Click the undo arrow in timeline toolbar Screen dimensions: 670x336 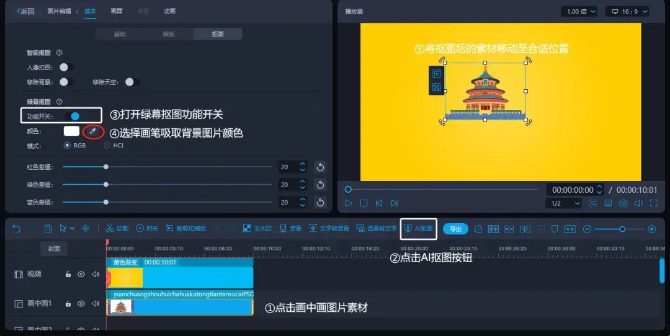[x=16, y=229]
